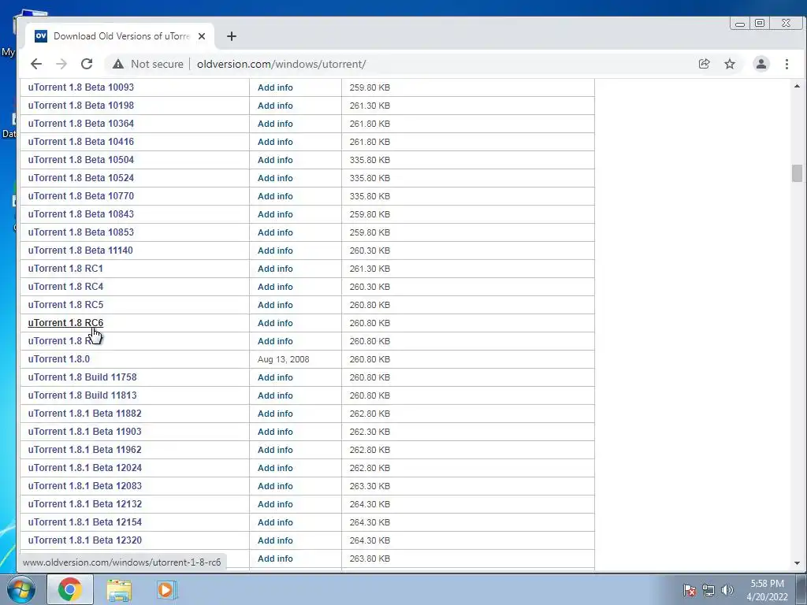Click the browser forward arrow
The image size is (807, 605).
tap(61, 64)
